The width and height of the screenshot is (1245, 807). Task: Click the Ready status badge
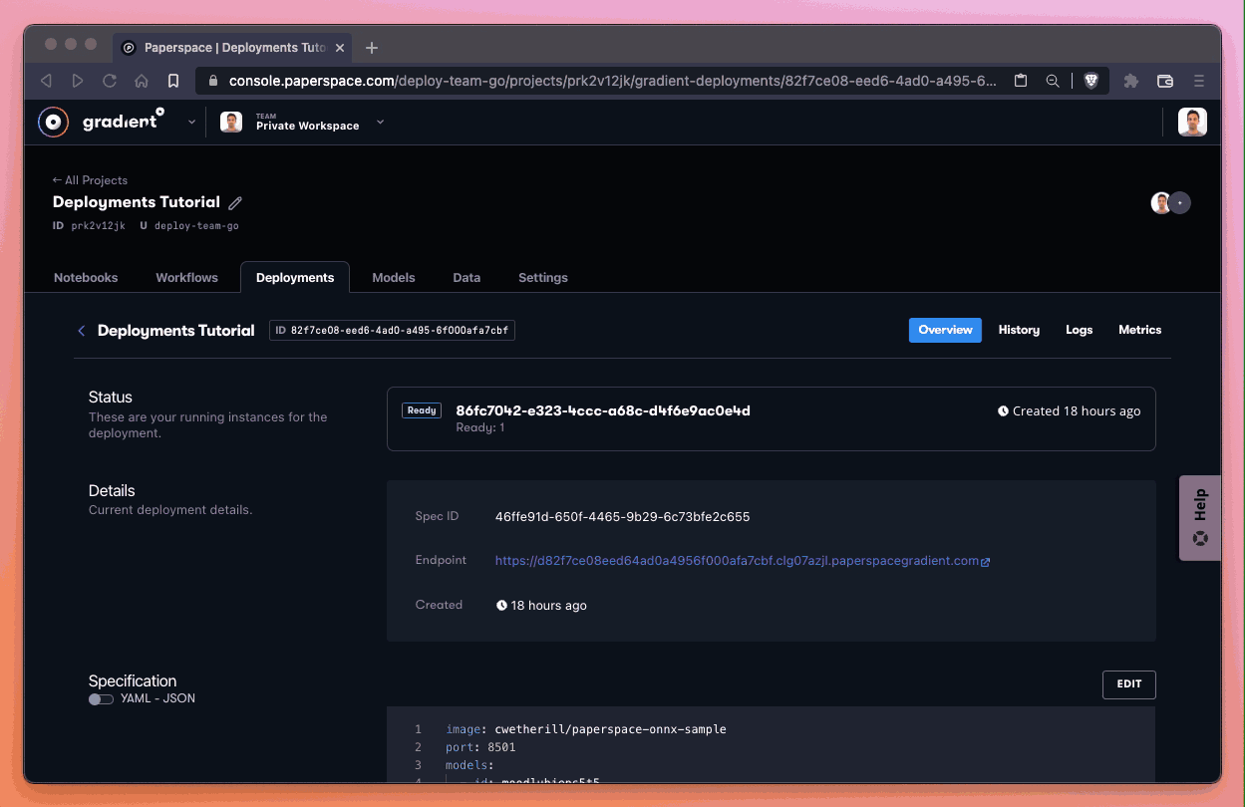(422, 410)
